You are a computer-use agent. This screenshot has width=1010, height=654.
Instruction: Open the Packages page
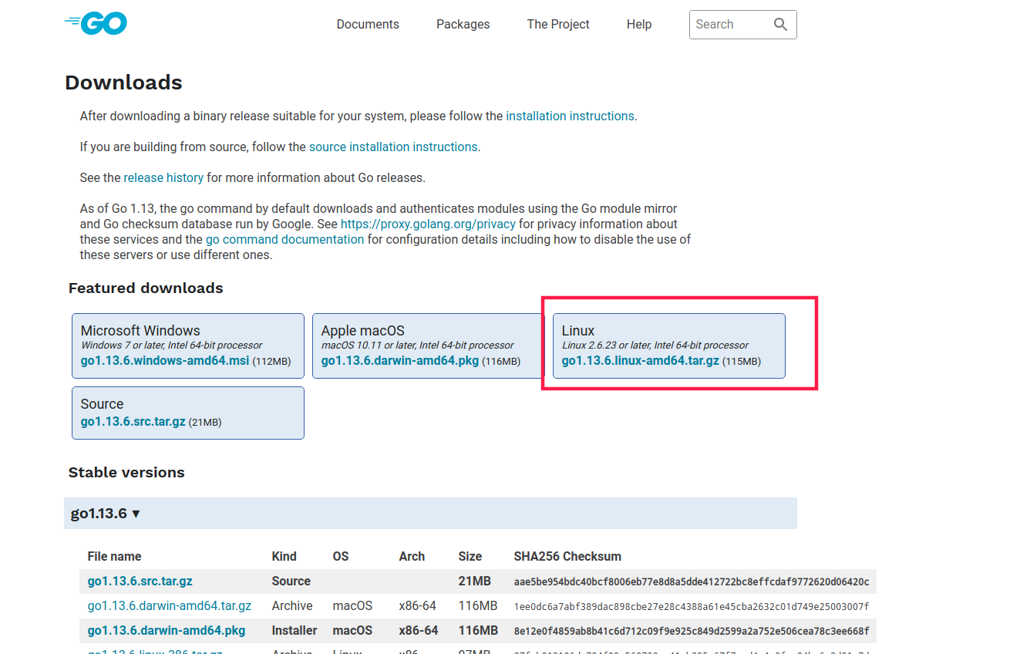pyautogui.click(x=463, y=25)
